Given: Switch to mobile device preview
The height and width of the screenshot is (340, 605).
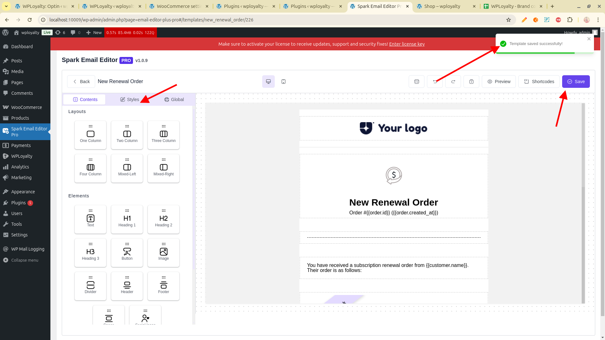Looking at the screenshot, I should [283, 82].
